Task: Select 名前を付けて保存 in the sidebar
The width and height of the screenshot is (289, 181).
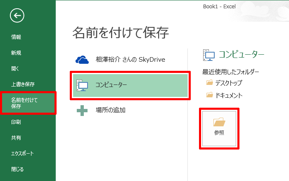Action: tap(28, 103)
